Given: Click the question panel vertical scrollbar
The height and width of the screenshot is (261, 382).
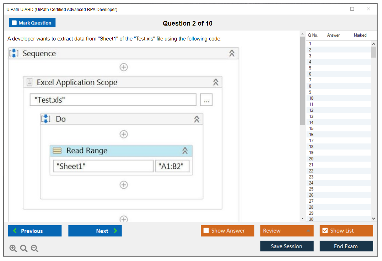Looking at the screenshot, I should pos(302,82).
